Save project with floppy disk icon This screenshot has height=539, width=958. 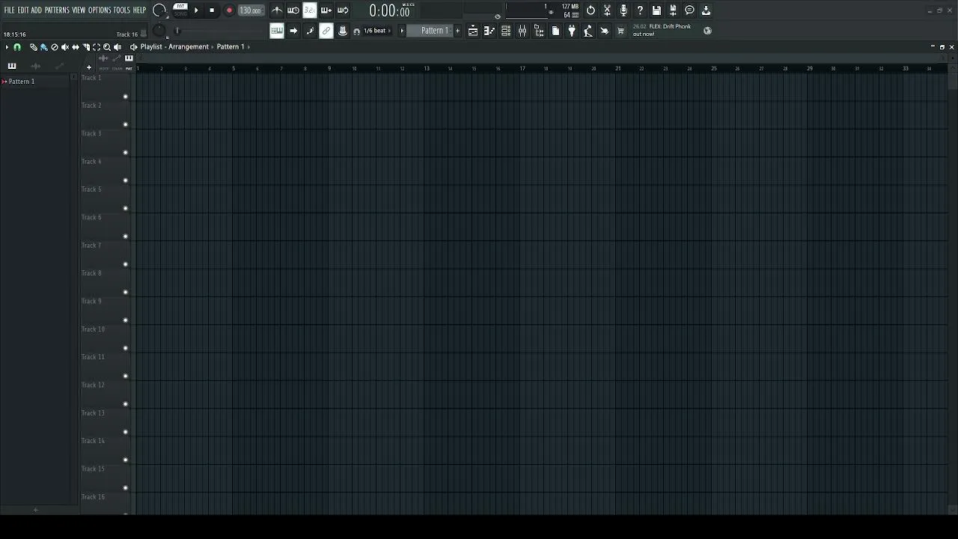(x=656, y=10)
